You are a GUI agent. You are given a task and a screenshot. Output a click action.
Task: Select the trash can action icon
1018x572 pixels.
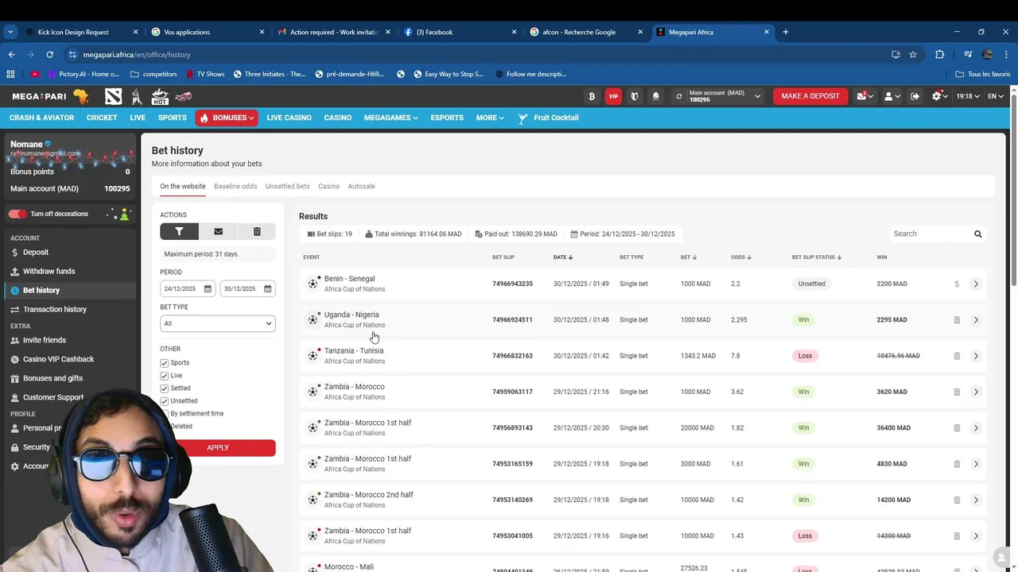(257, 231)
